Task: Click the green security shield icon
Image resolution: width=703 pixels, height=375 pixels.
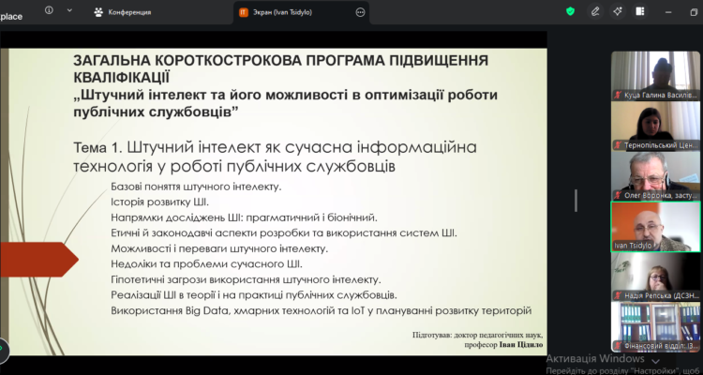Action: coord(570,12)
